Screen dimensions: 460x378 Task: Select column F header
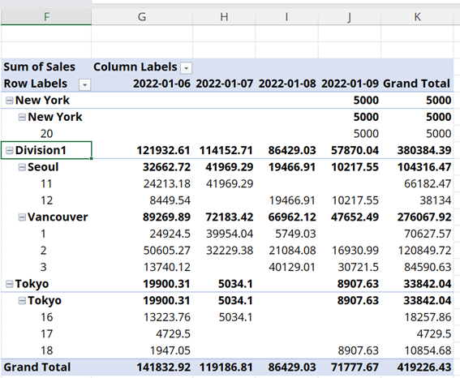coord(46,17)
